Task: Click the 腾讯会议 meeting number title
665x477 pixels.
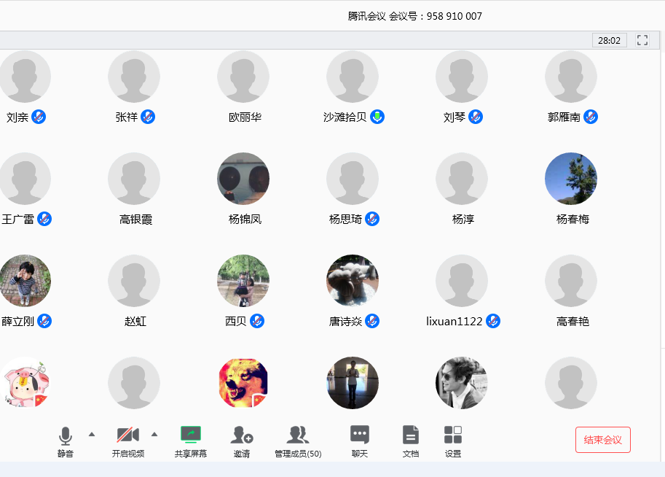Action: coord(414,16)
